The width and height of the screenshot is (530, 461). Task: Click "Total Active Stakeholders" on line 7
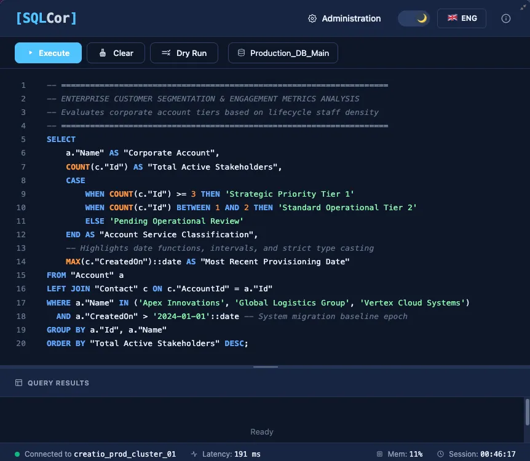pos(212,167)
